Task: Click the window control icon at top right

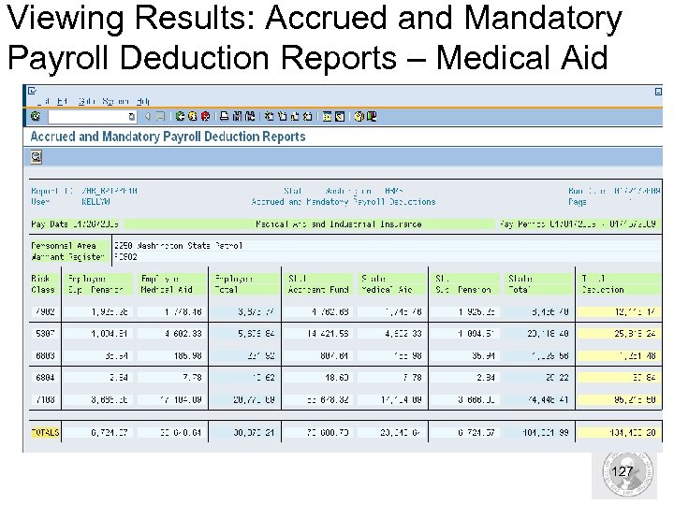Action: click(x=658, y=92)
